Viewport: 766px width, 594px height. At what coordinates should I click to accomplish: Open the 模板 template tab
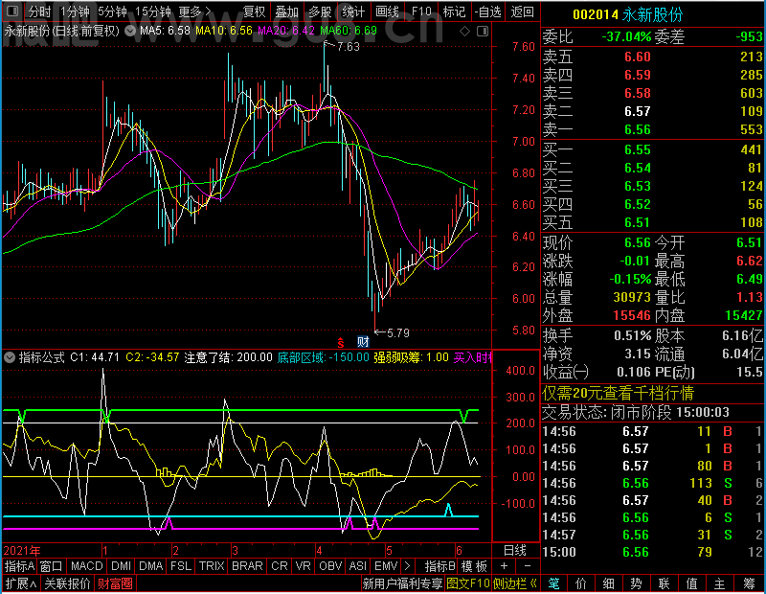[x=474, y=566]
